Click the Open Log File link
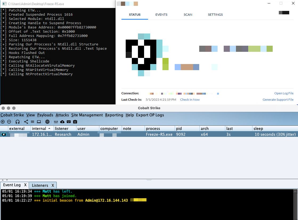This screenshot has width=298, height=220. point(284,93)
